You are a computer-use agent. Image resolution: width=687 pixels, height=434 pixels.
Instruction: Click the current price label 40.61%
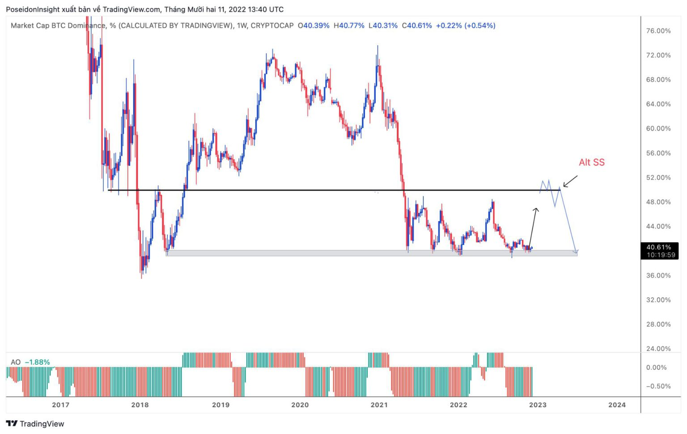click(x=659, y=247)
